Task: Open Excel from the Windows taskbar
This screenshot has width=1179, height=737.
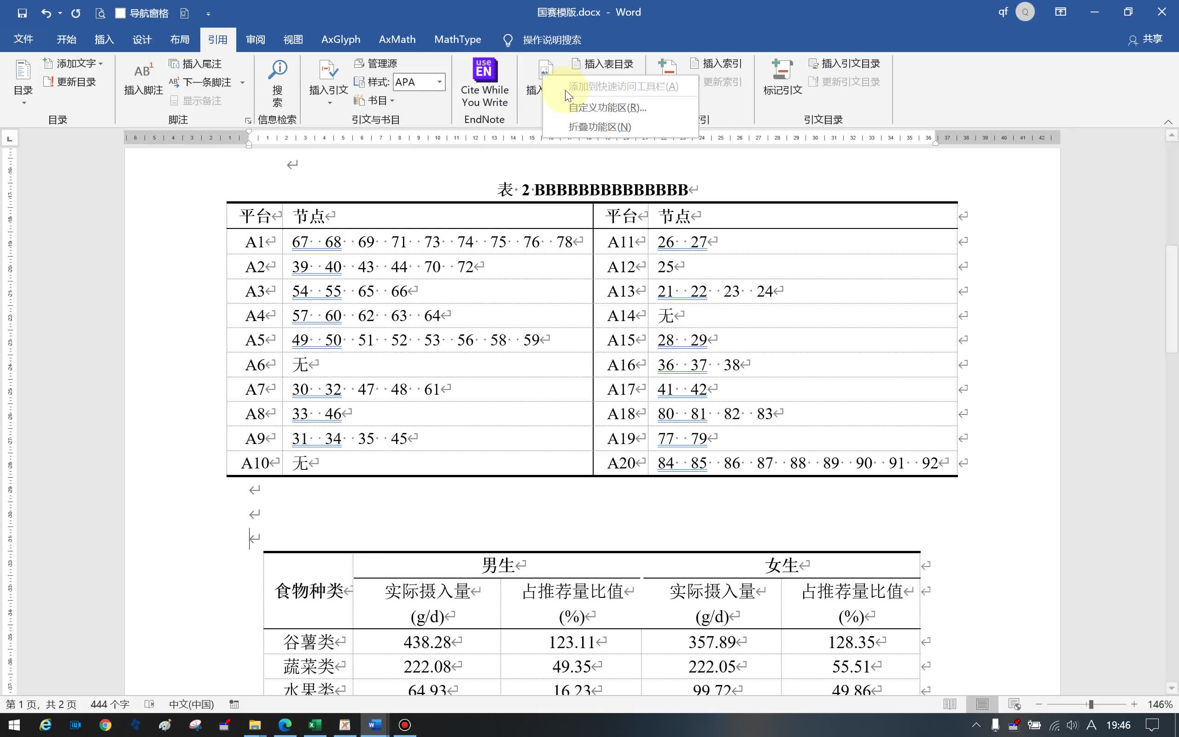Action: [314, 725]
